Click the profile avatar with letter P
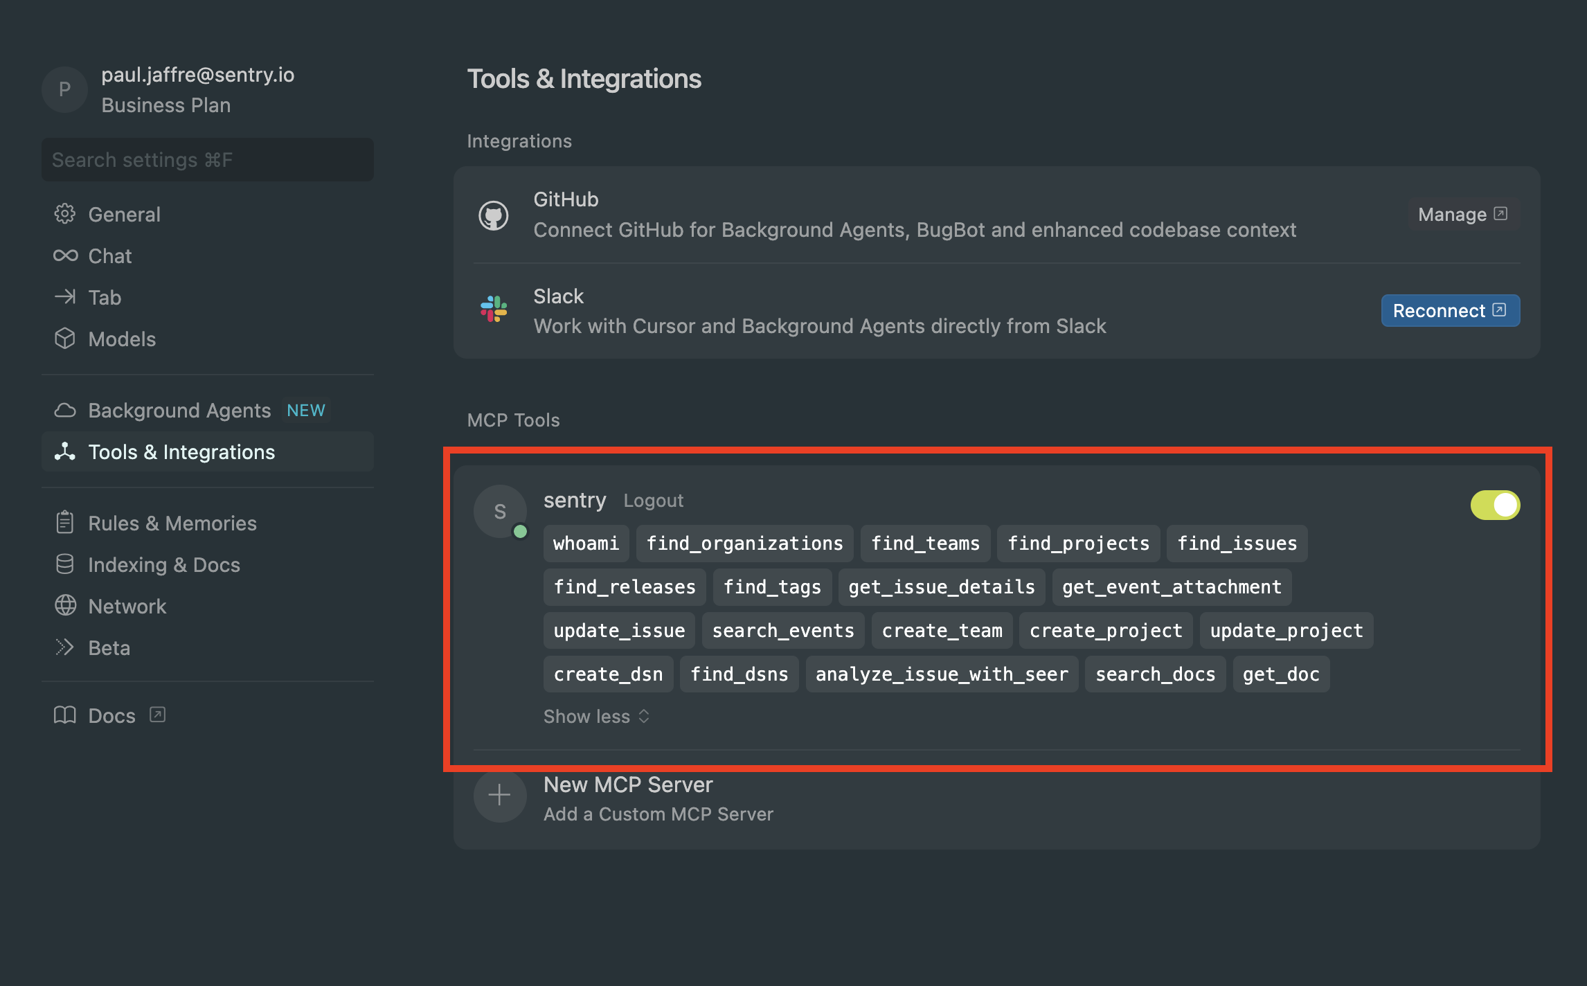This screenshot has height=986, width=1587. tap(64, 89)
